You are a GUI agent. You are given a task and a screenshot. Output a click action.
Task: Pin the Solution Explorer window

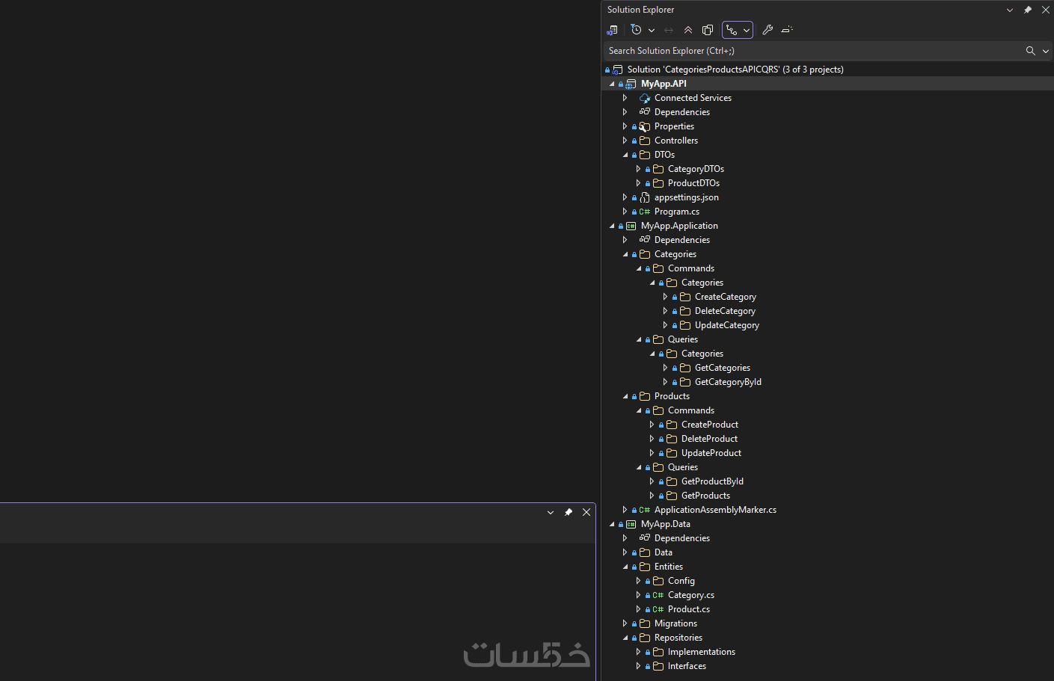(x=1027, y=10)
